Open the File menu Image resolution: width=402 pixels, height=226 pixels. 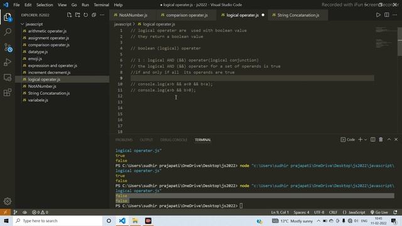point(16,5)
